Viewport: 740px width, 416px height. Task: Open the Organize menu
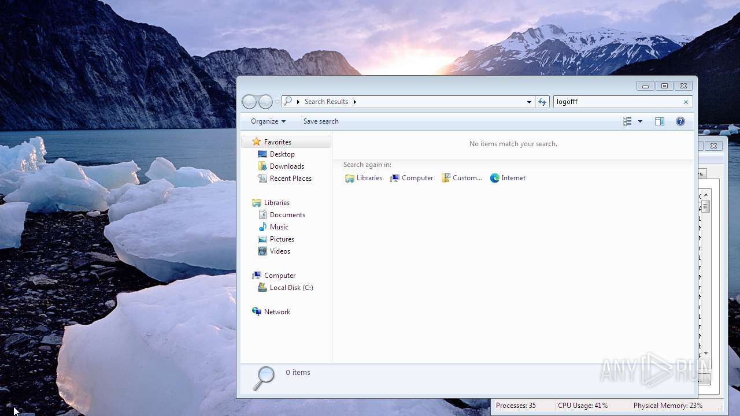[268, 121]
